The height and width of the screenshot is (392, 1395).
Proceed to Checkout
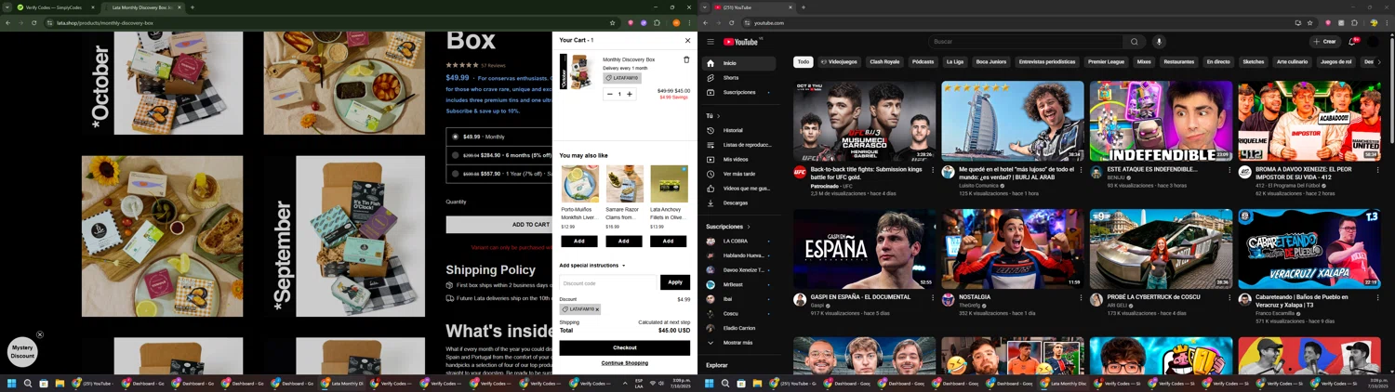(624, 347)
